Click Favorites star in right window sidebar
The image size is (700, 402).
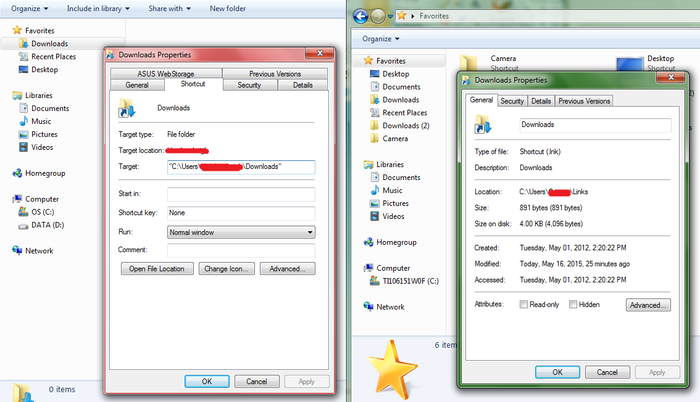pyautogui.click(x=369, y=60)
